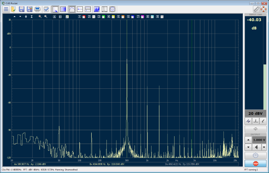Viewport: 269px width, 173px height.
Task: Zoom in with red magnifier icon
Action: [40, 17]
